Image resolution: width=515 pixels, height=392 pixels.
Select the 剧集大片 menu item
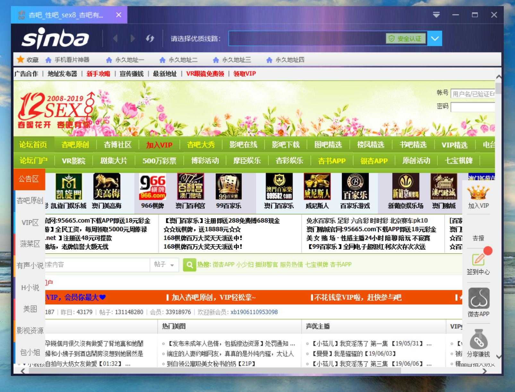[x=114, y=161]
